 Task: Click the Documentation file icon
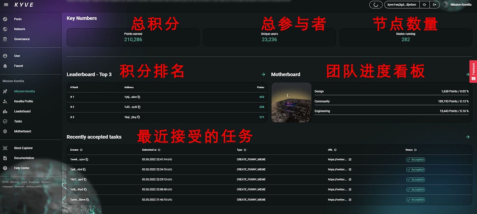coord(5,158)
